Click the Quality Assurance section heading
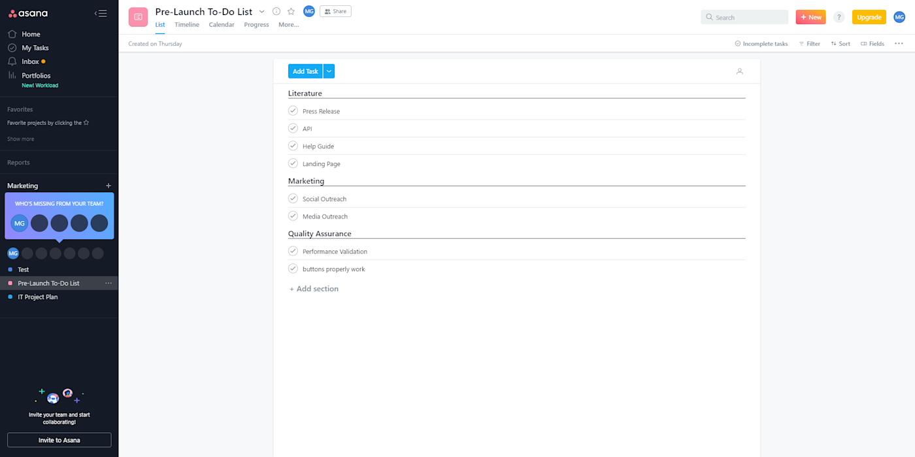 coord(320,233)
